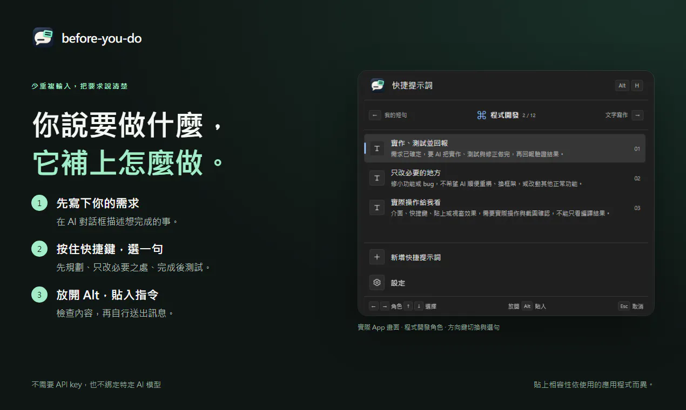686x410 pixels.
Task: Click the 介面、快捷鍵 description line
Action: pos(500,214)
